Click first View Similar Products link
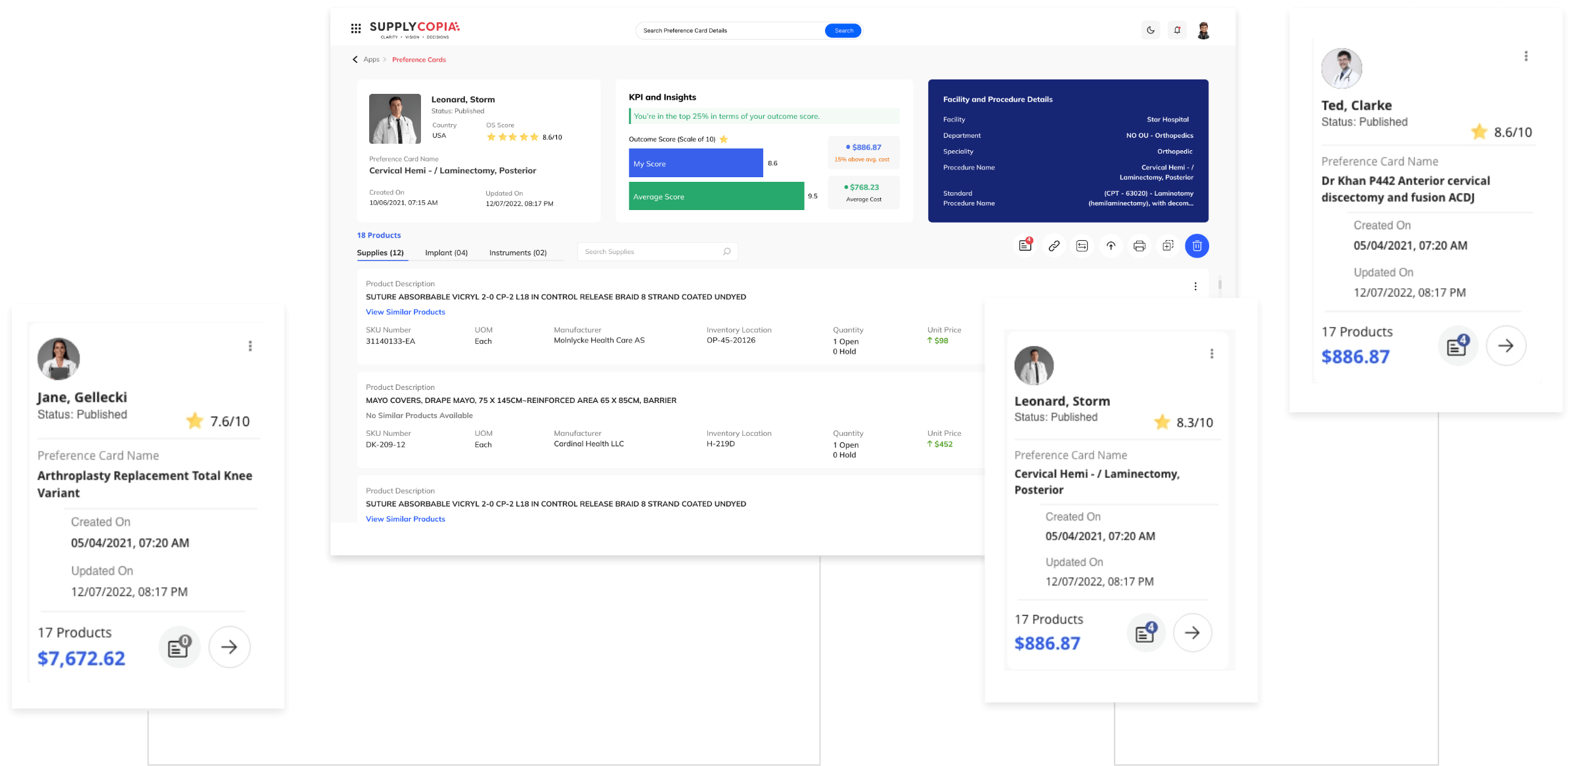Image resolution: width=1575 pixels, height=766 pixels. (x=405, y=312)
